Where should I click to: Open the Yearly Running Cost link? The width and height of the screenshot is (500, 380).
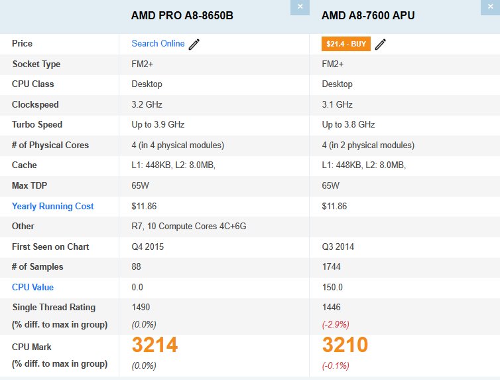(x=52, y=207)
